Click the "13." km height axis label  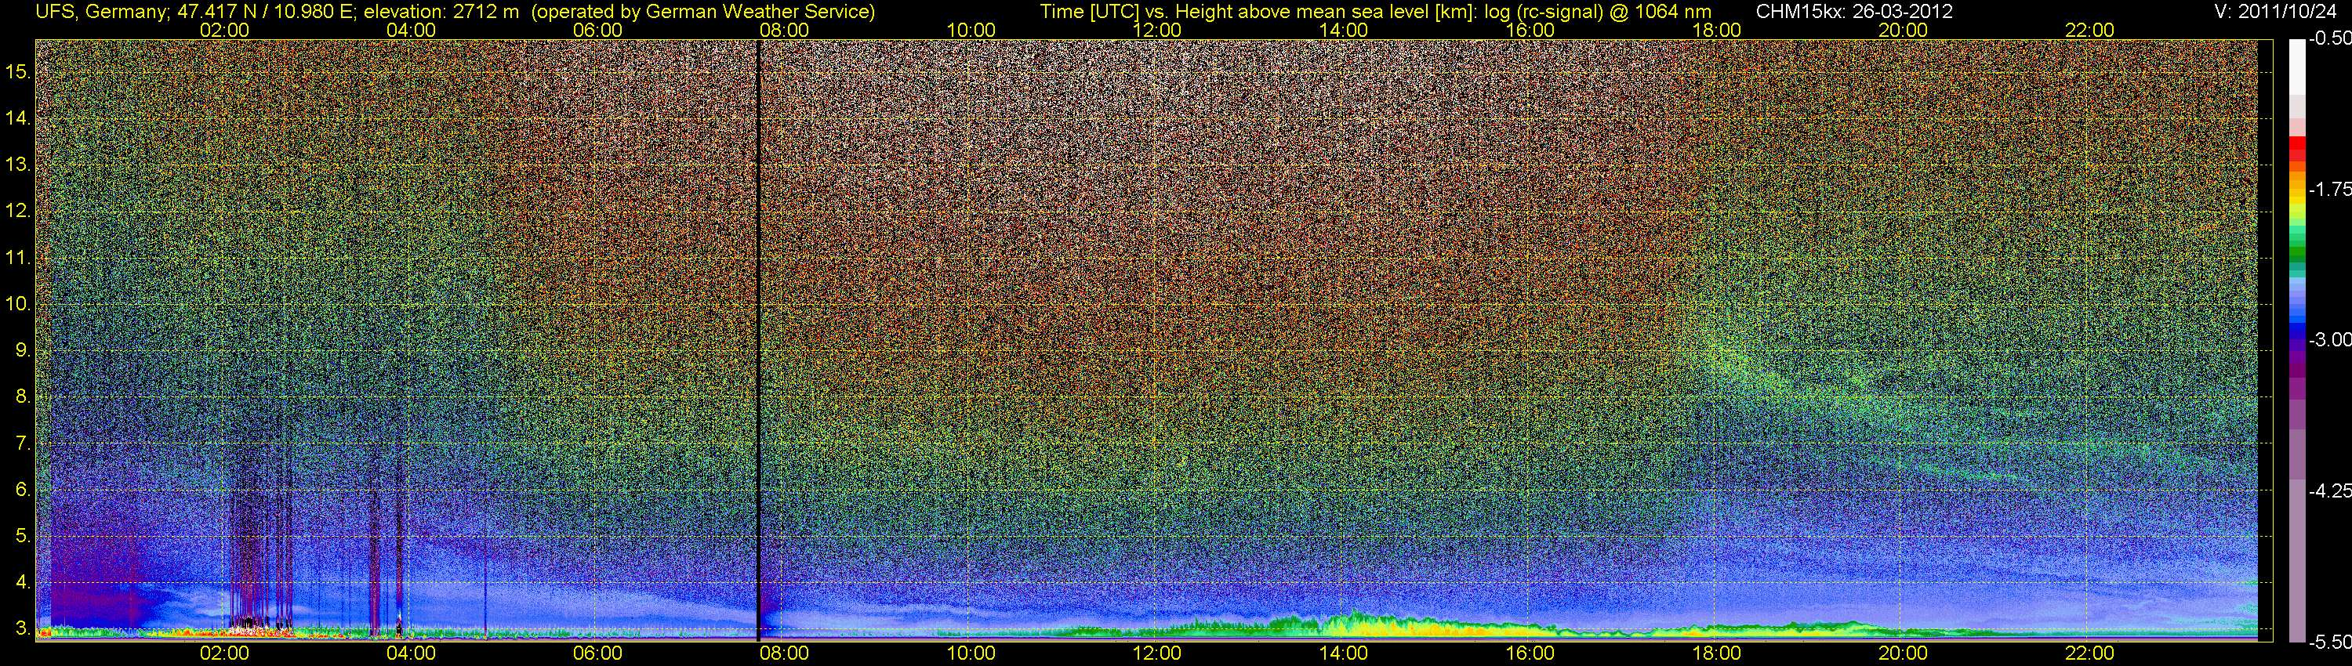click(x=18, y=165)
